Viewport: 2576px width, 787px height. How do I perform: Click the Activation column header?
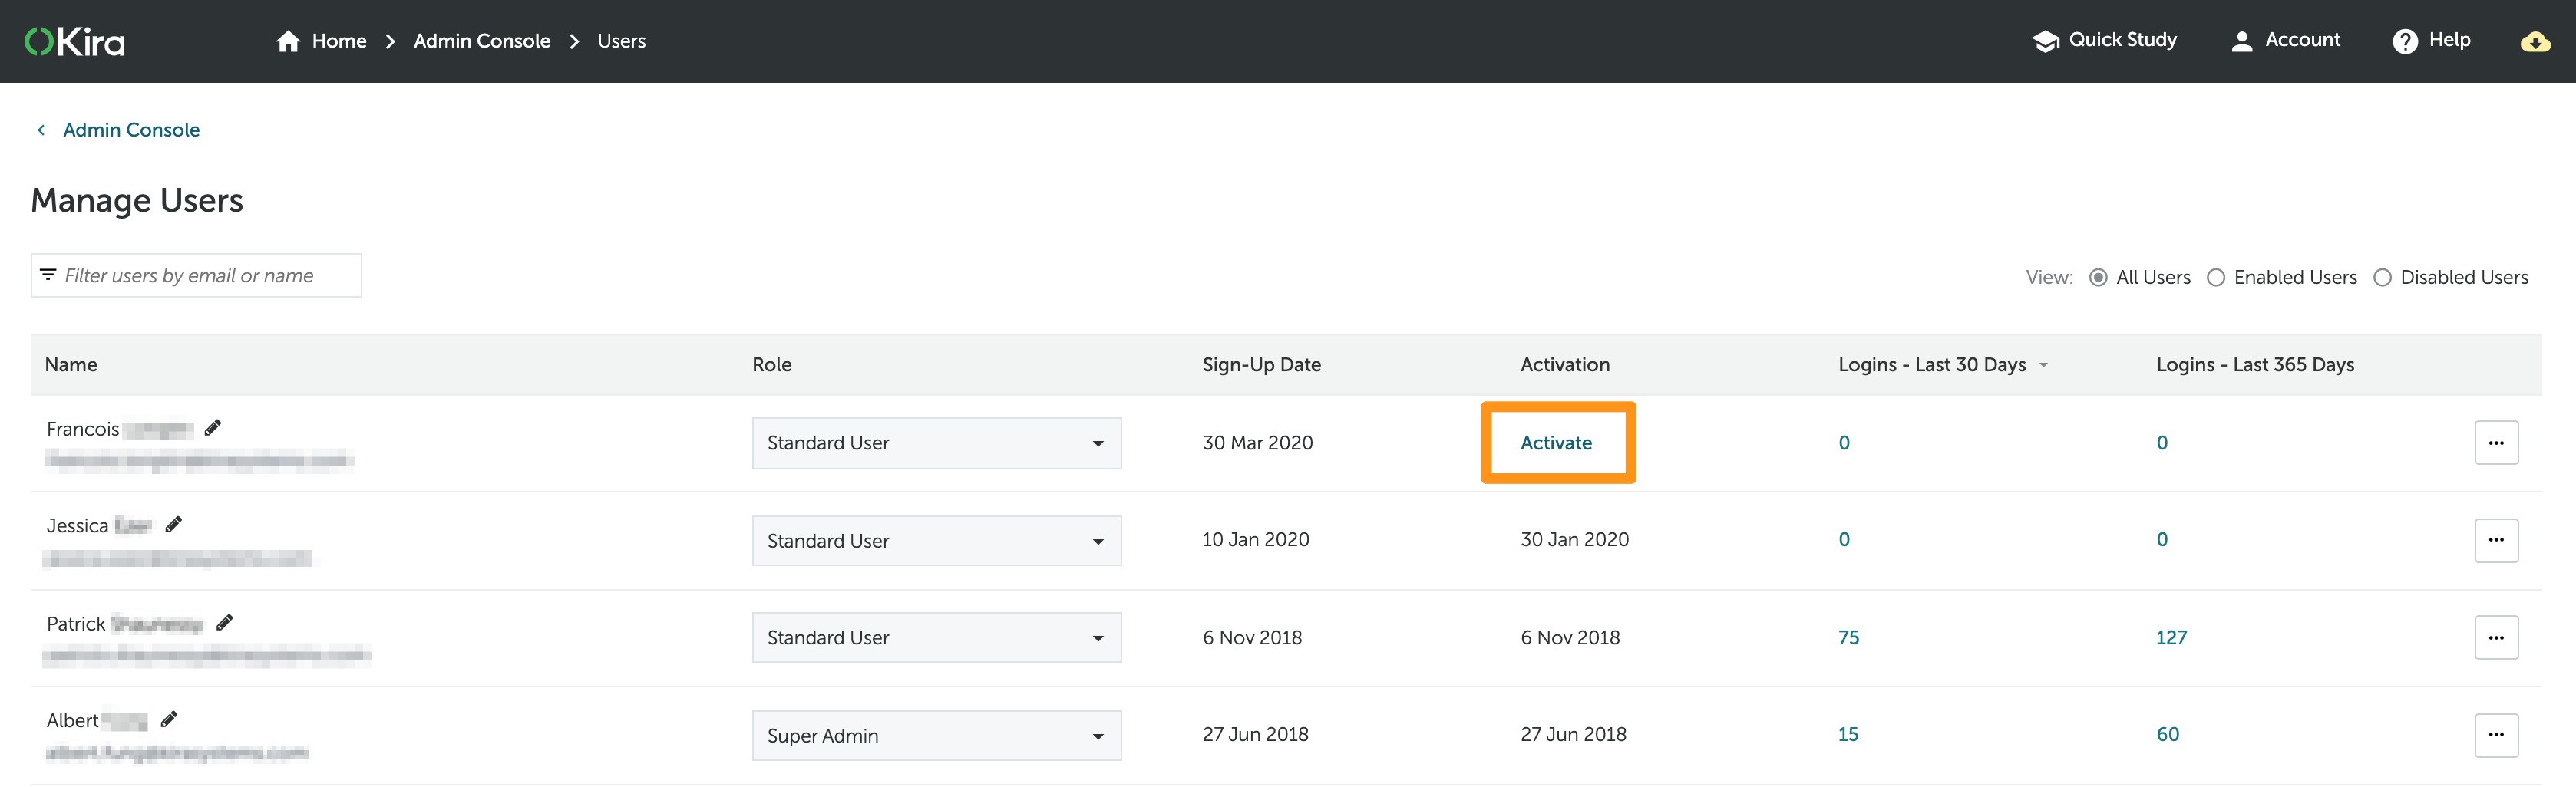(x=1564, y=364)
